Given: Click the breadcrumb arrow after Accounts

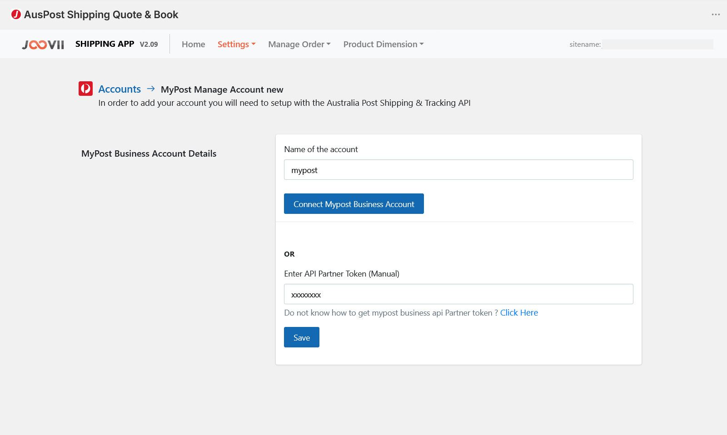Looking at the screenshot, I should (x=151, y=89).
